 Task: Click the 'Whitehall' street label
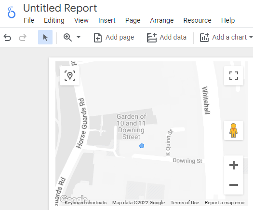point(206,100)
